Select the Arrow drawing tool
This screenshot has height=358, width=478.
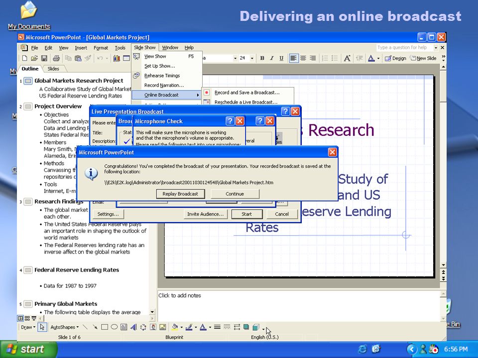tap(95, 327)
